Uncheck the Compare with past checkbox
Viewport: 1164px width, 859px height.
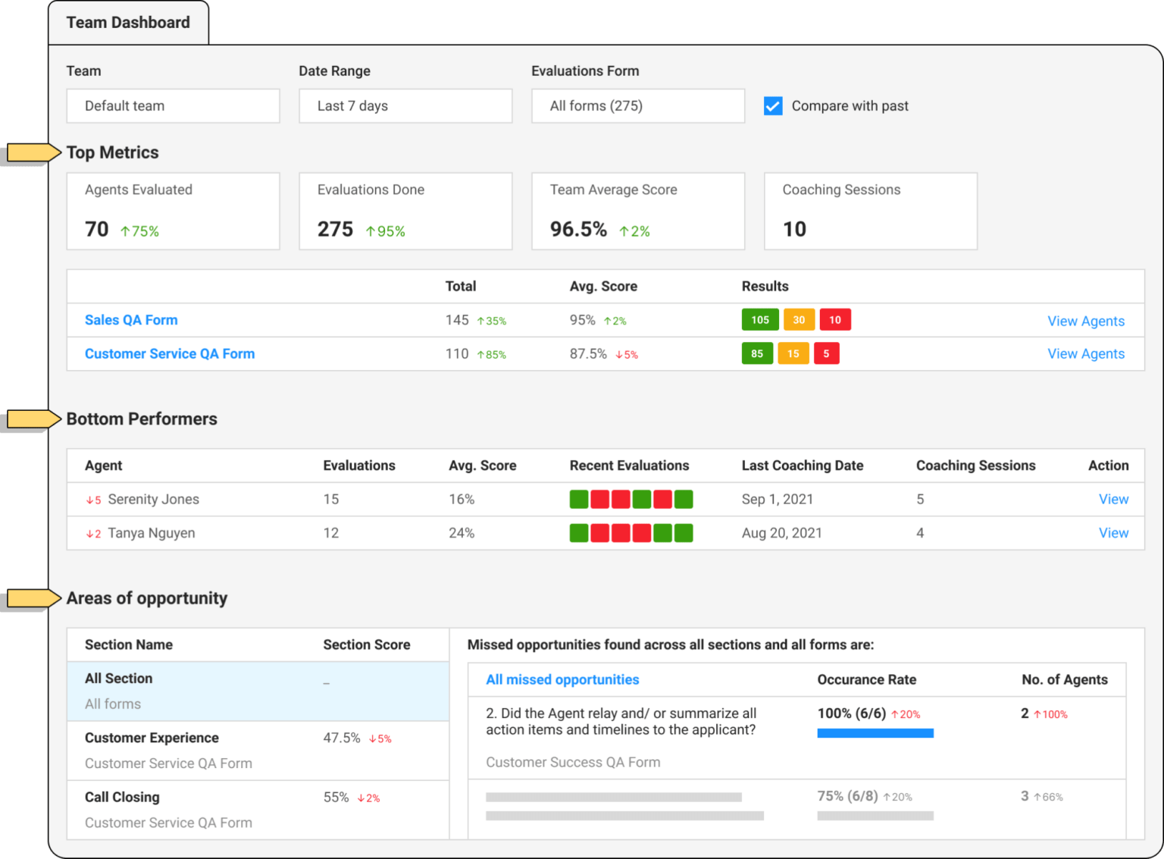click(772, 105)
